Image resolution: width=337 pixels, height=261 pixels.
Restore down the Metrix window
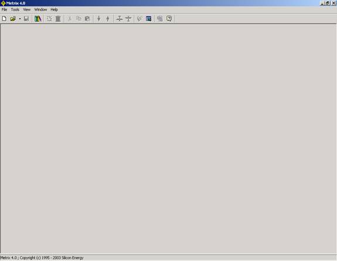point(328,3)
